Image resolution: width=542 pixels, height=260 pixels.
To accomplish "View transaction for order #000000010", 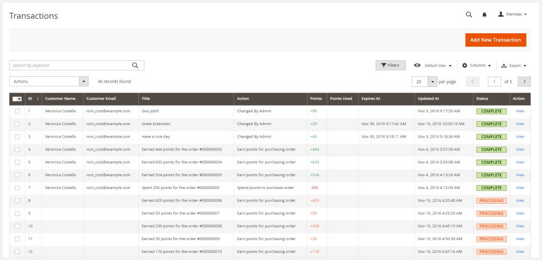I will (x=520, y=252).
